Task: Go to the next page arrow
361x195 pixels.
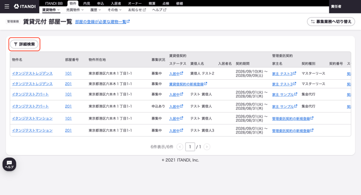Action: click(207, 147)
